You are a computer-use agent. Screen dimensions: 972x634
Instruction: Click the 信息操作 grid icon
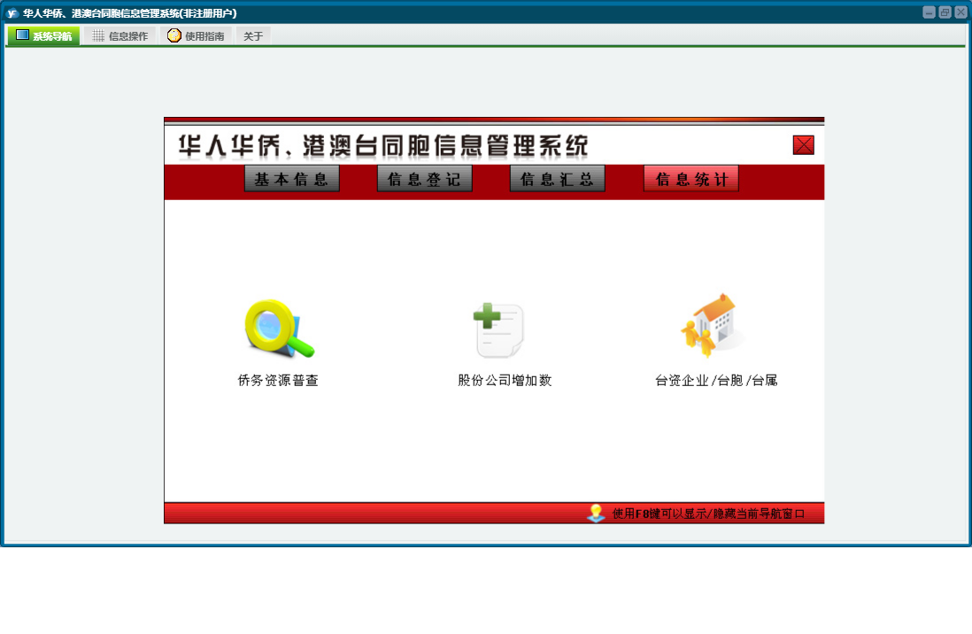98,36
